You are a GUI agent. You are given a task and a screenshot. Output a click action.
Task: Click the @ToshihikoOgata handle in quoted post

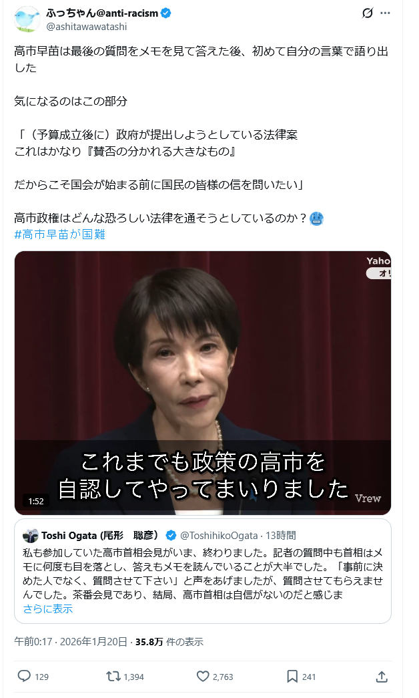click(x=219, y=536)
